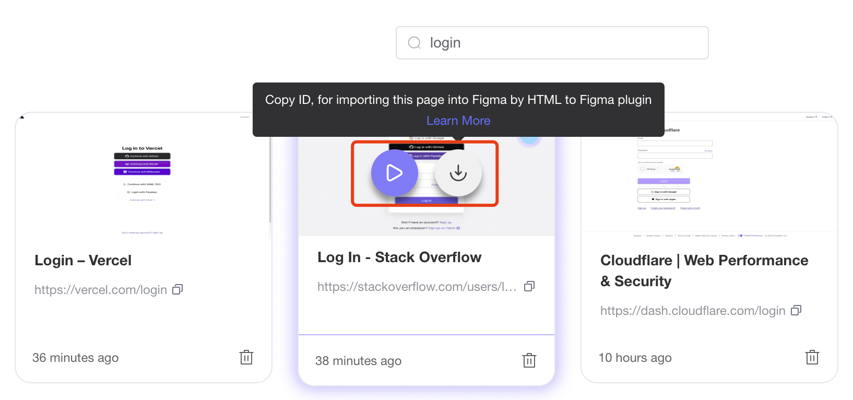Copy the dash.cloudflare.com URL with the copy icon
The image size is (853, 400).
[796, 310]
